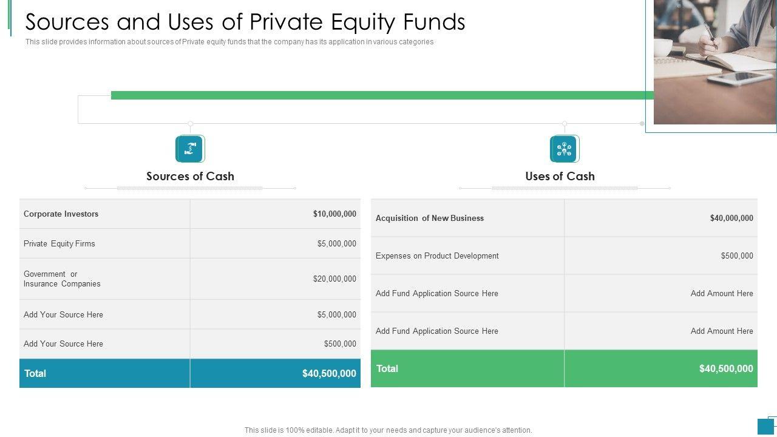The image size is (777, 437).
Task: Select the Corporate Investors row label
Action: [x=61, y=214]
